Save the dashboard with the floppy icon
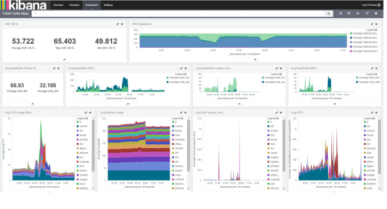387x209 pixels. tap(349, 13)
